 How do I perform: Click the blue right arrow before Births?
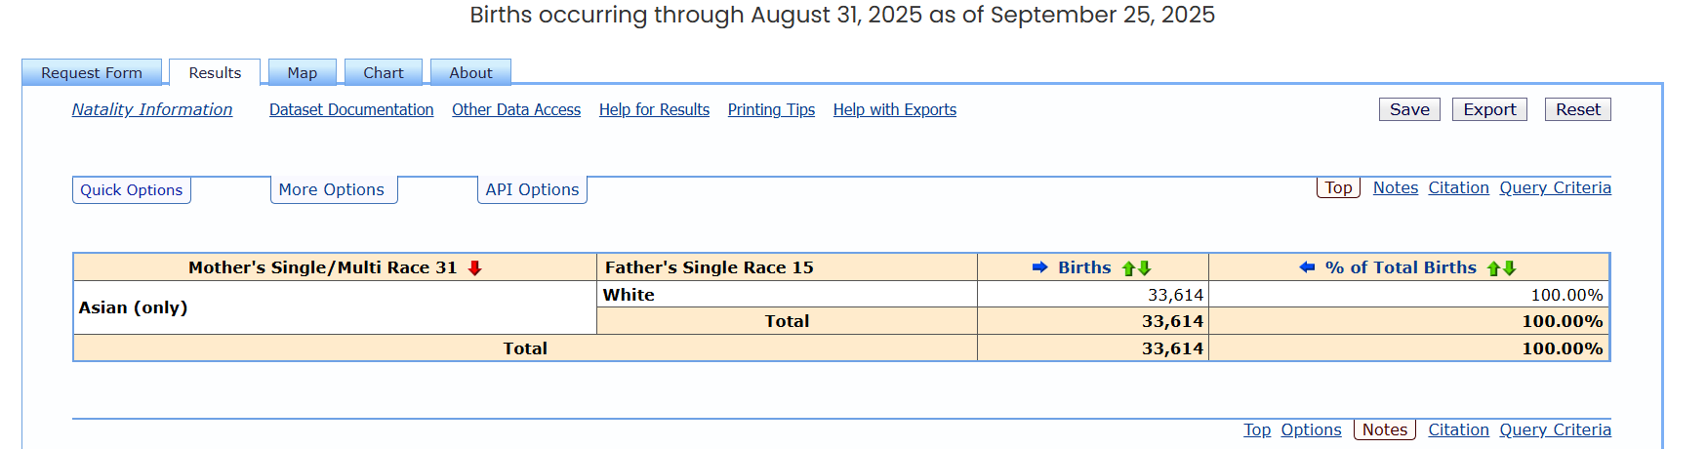tap(1039, 267)
